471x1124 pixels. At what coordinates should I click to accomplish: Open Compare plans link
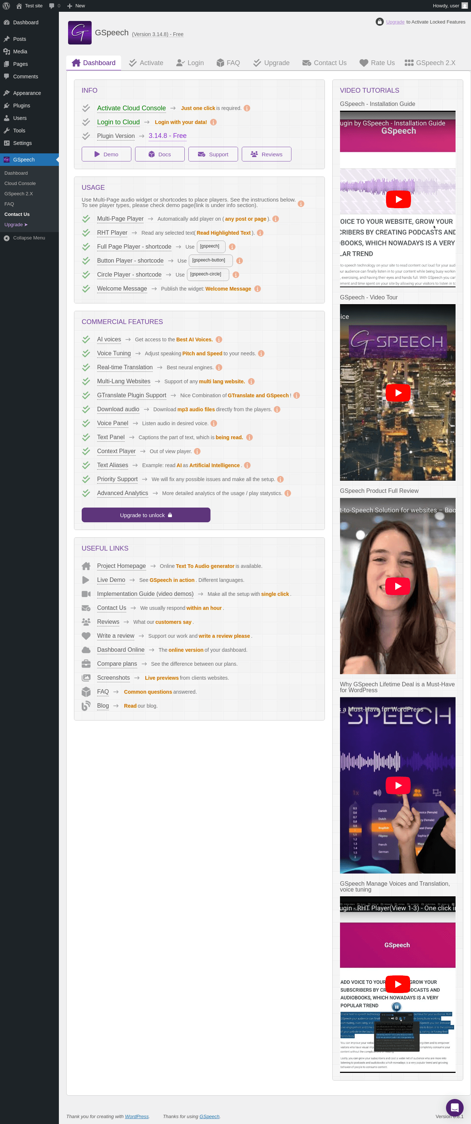(117, 664)
